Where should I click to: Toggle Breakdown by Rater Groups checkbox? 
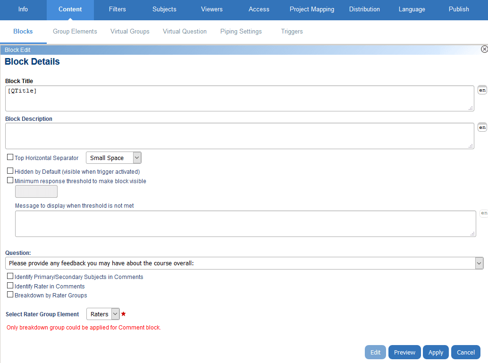[10, 295]
